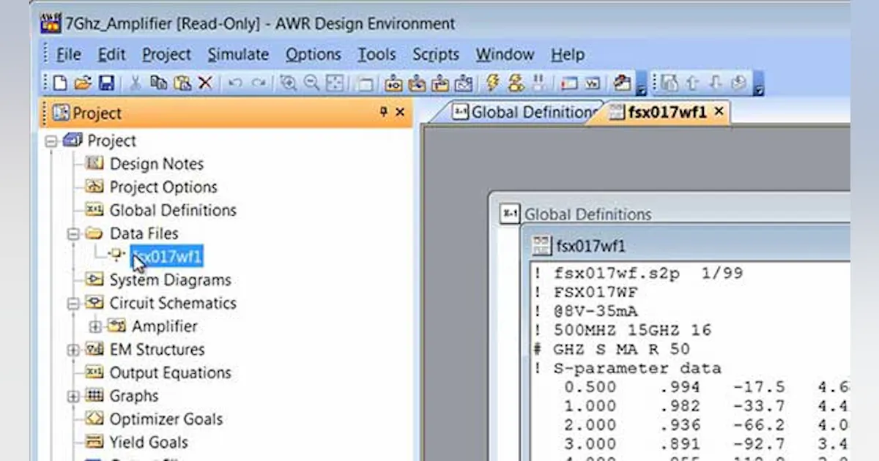
Task: Open the File menu
Action: (69, 54)
